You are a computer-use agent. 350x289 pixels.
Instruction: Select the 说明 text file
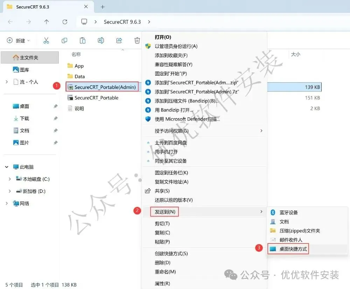click(76, 109)
